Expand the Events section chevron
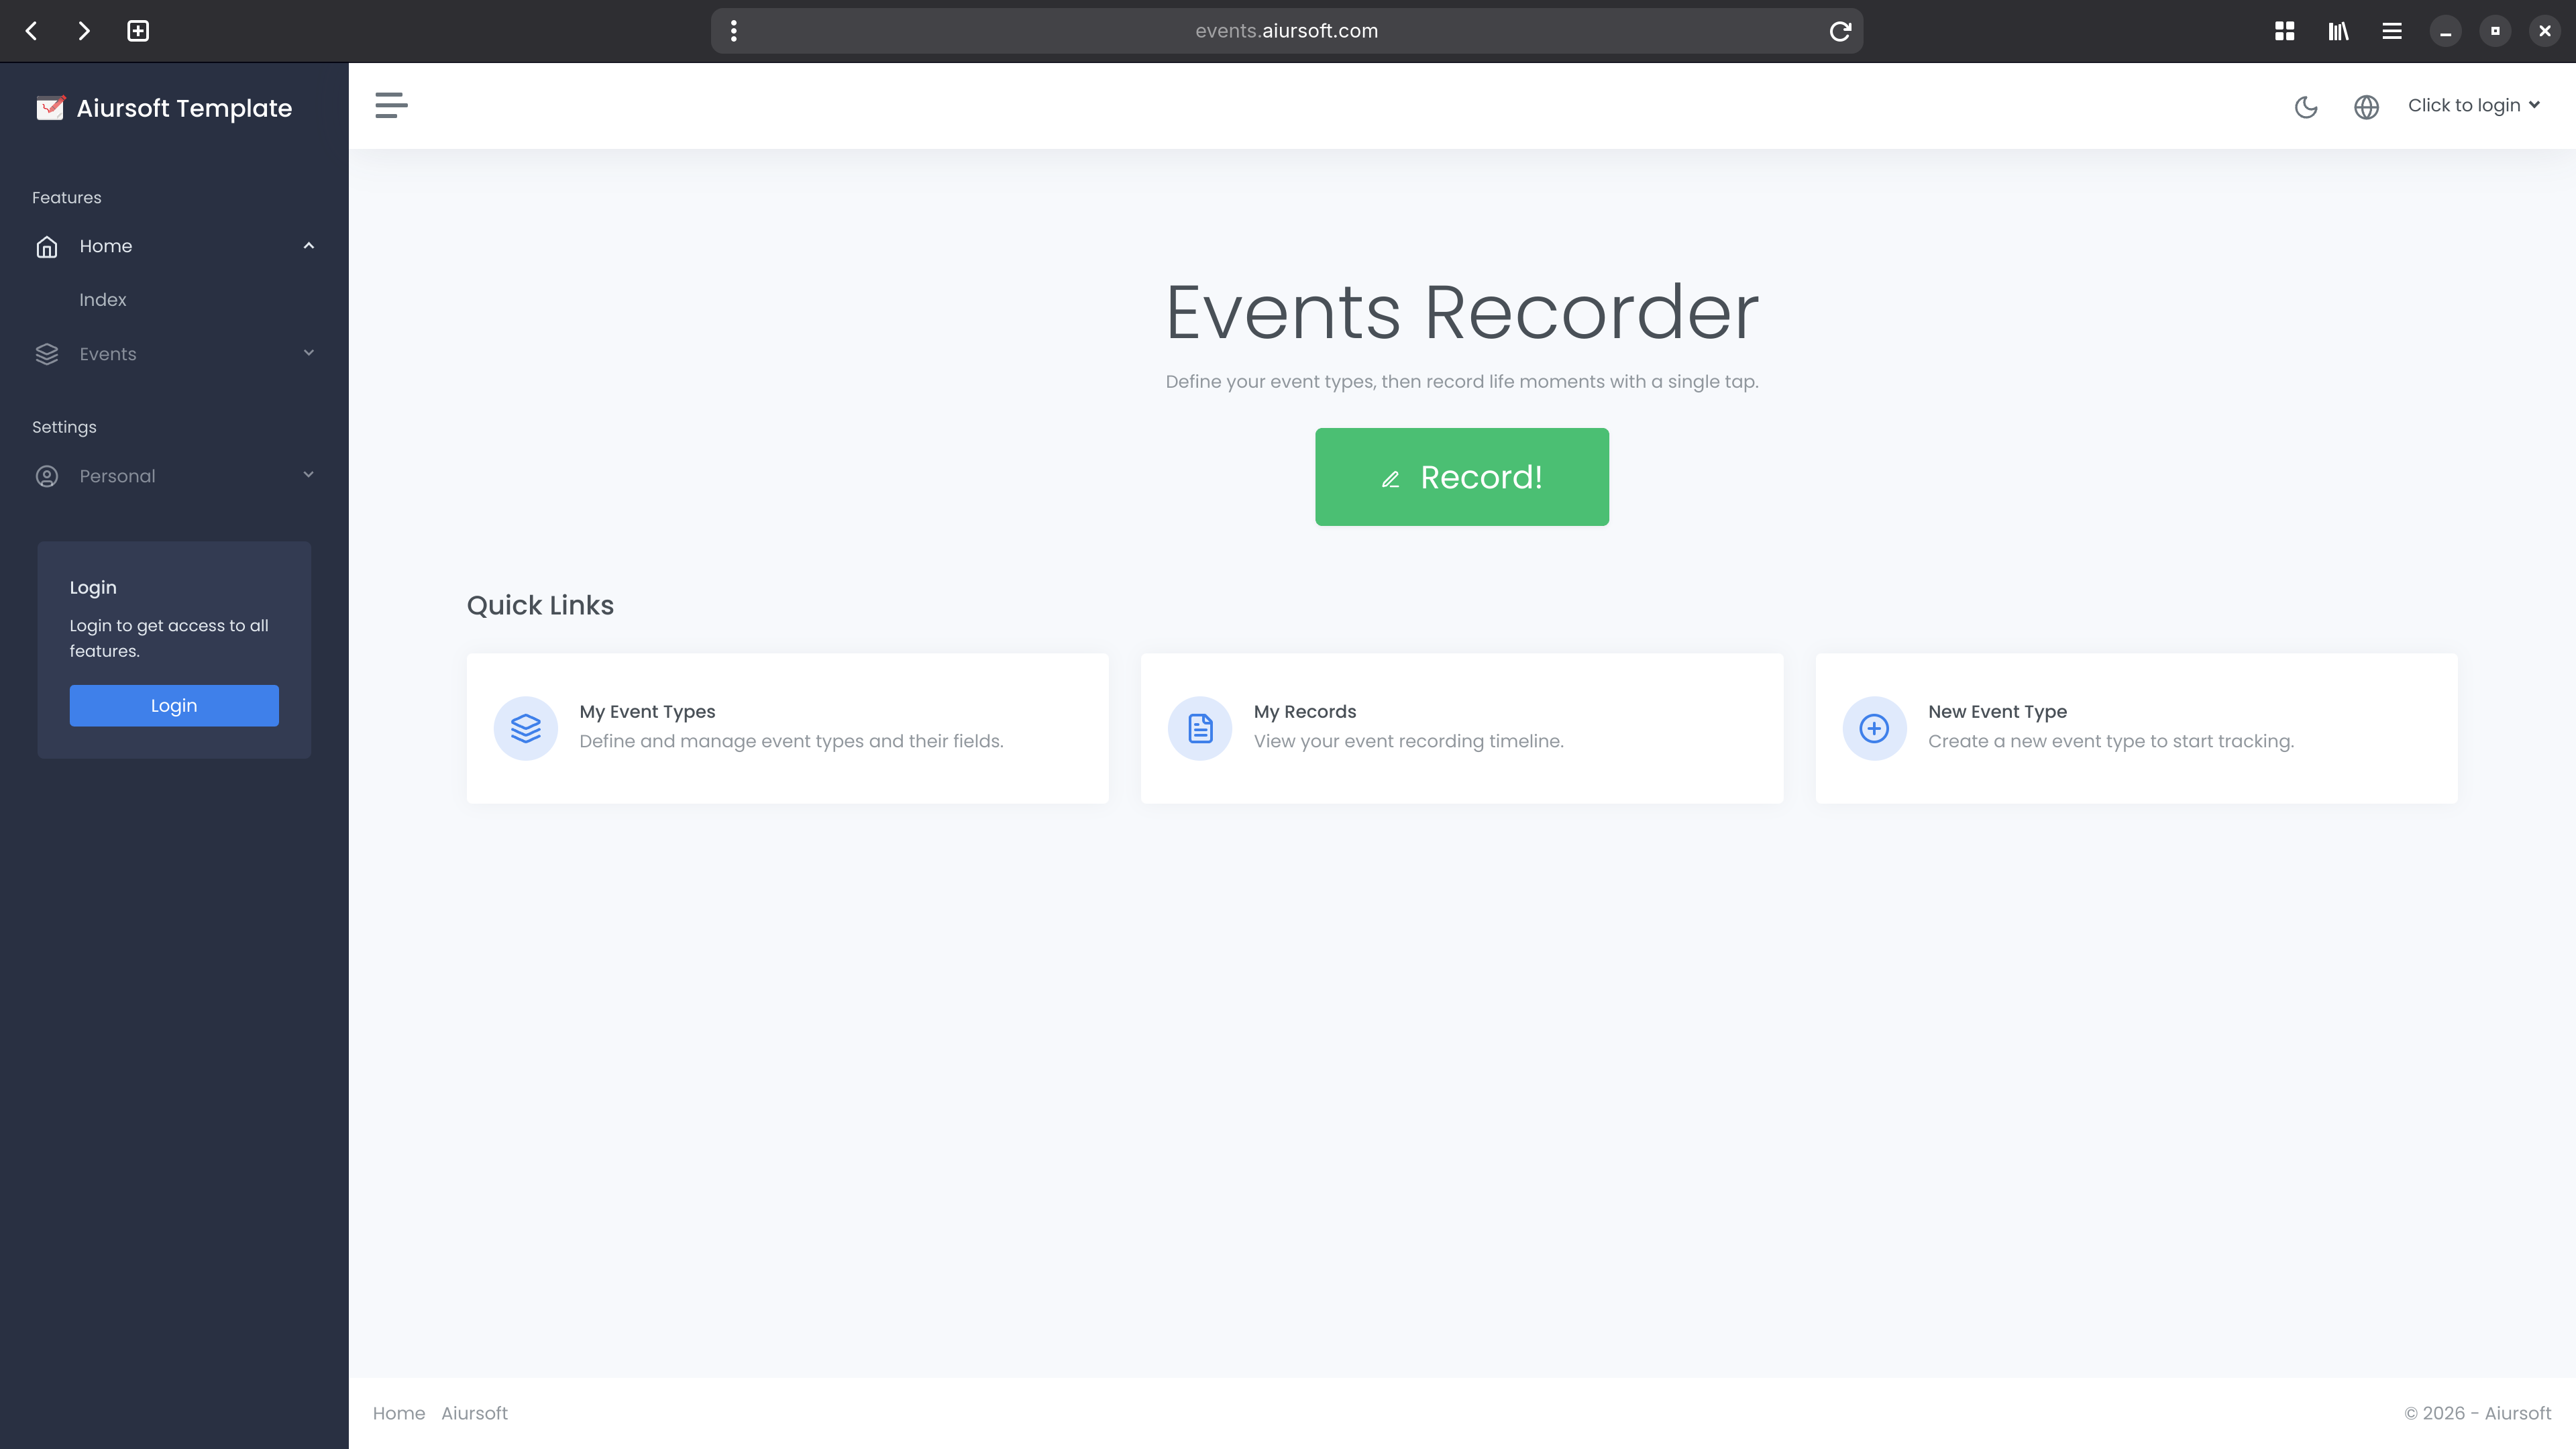Screen dimensions: 2576x1449 308,354
